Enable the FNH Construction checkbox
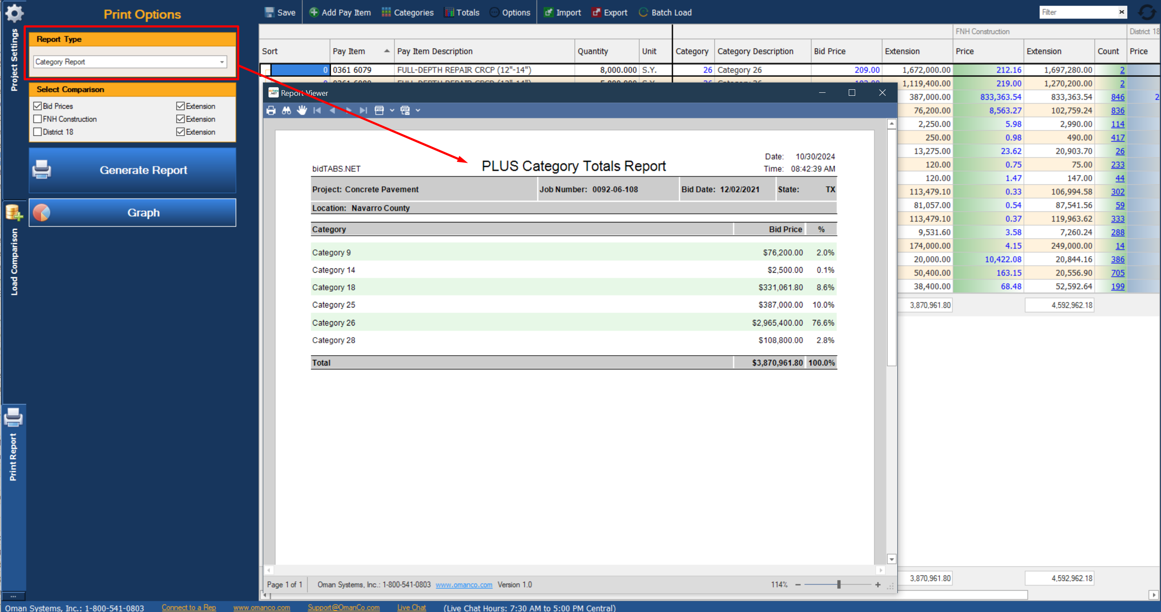 [38, 119]
